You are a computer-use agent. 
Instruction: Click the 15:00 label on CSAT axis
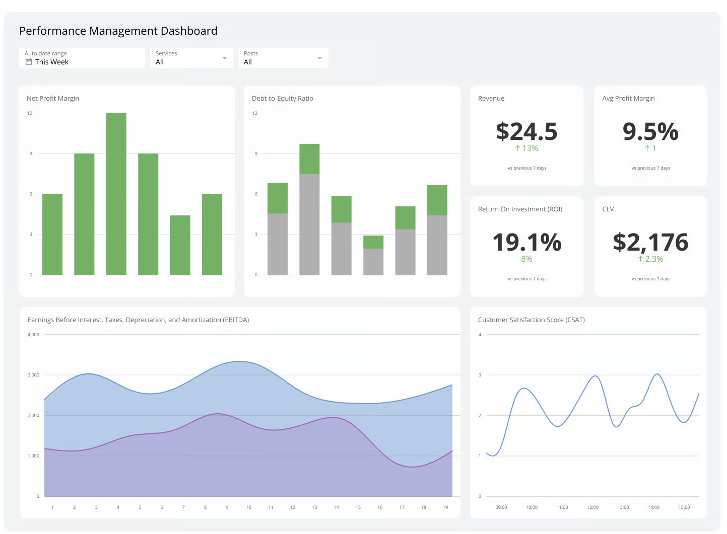[684, 507]
